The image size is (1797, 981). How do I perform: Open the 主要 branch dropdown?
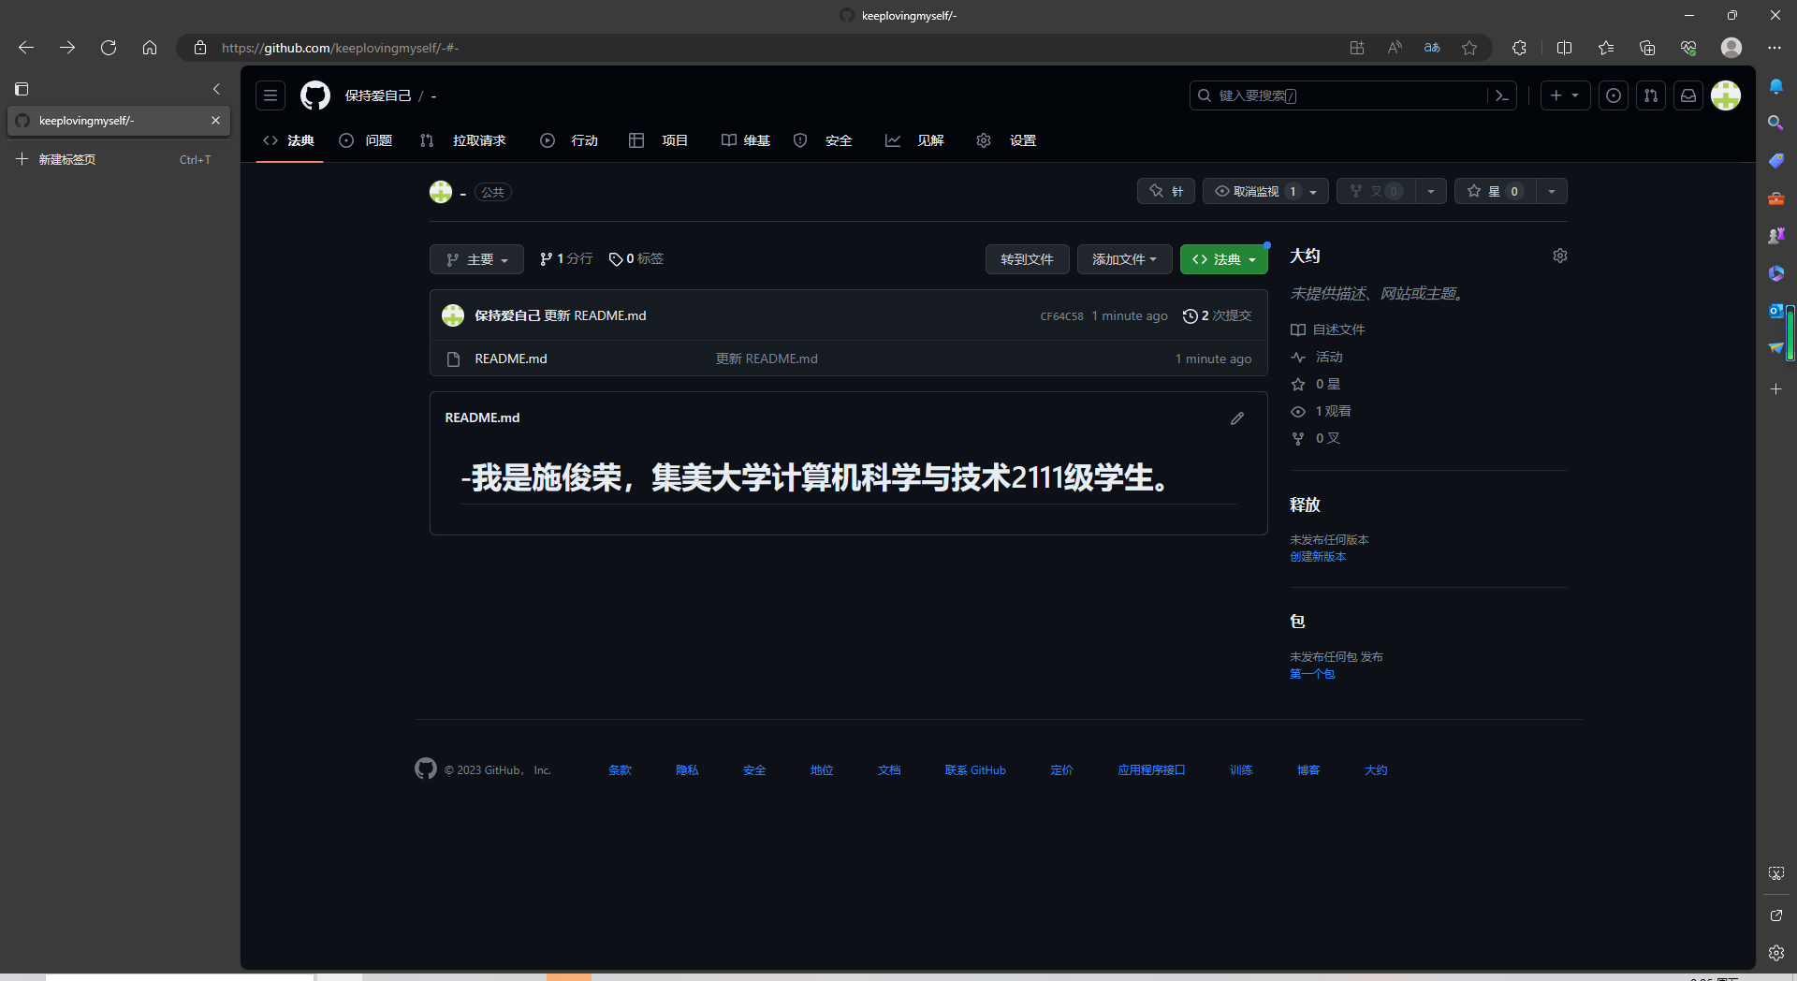475,259
